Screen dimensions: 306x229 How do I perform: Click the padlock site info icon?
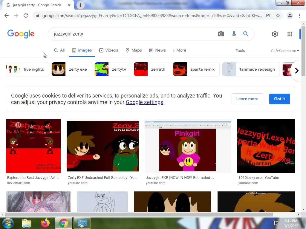pyautogui.click(x=38, y=16)
